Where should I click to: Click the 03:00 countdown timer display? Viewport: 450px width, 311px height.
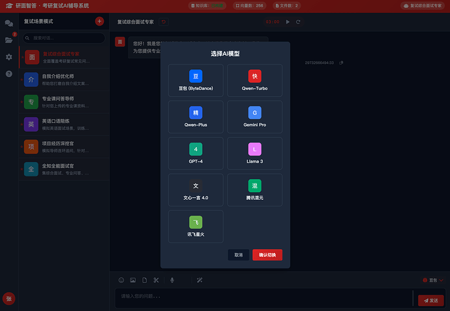[x=273, y=22]
